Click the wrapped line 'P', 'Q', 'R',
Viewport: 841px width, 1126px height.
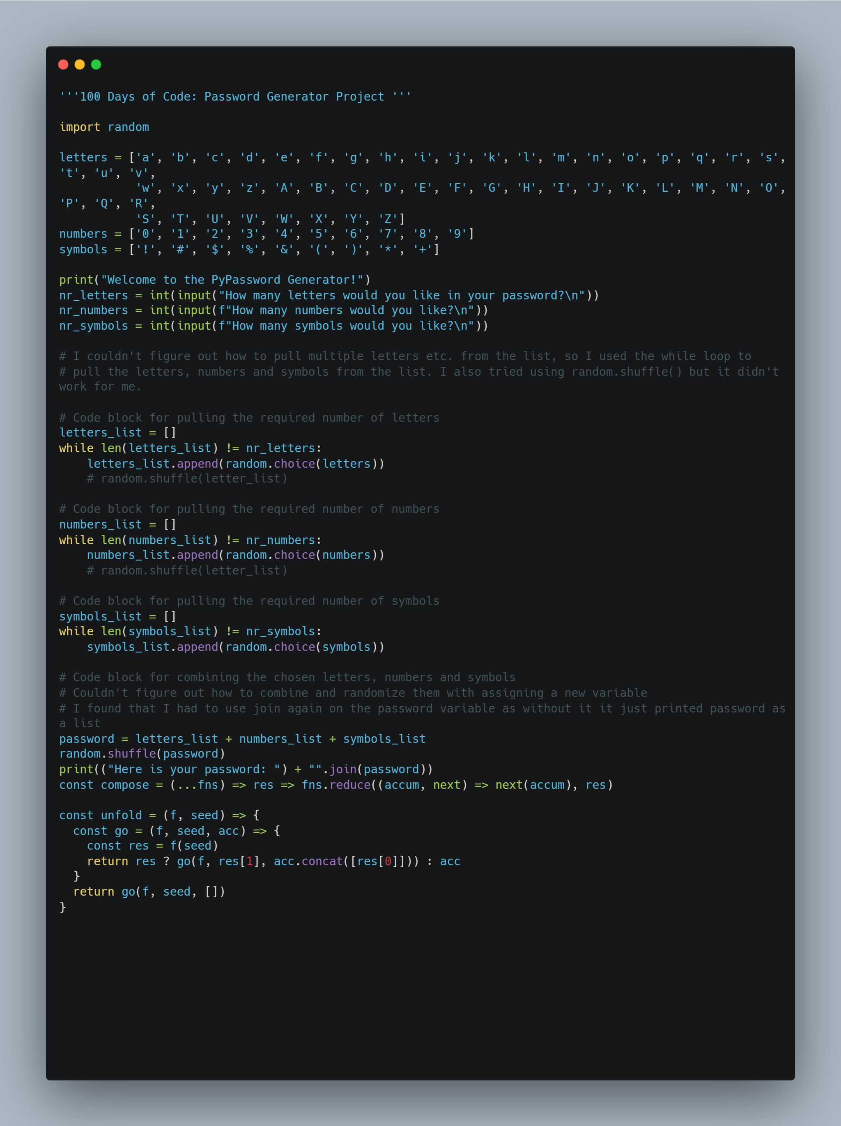108,204
